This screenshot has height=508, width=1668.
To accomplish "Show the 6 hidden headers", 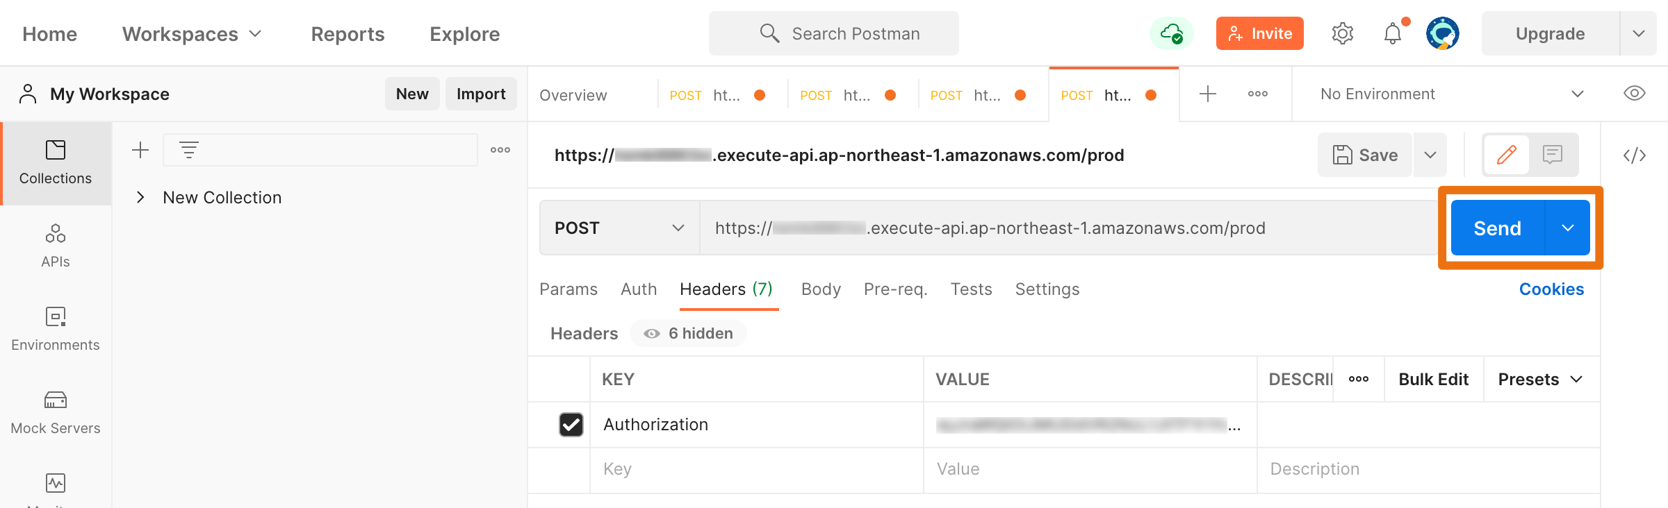I will [688, 334].
